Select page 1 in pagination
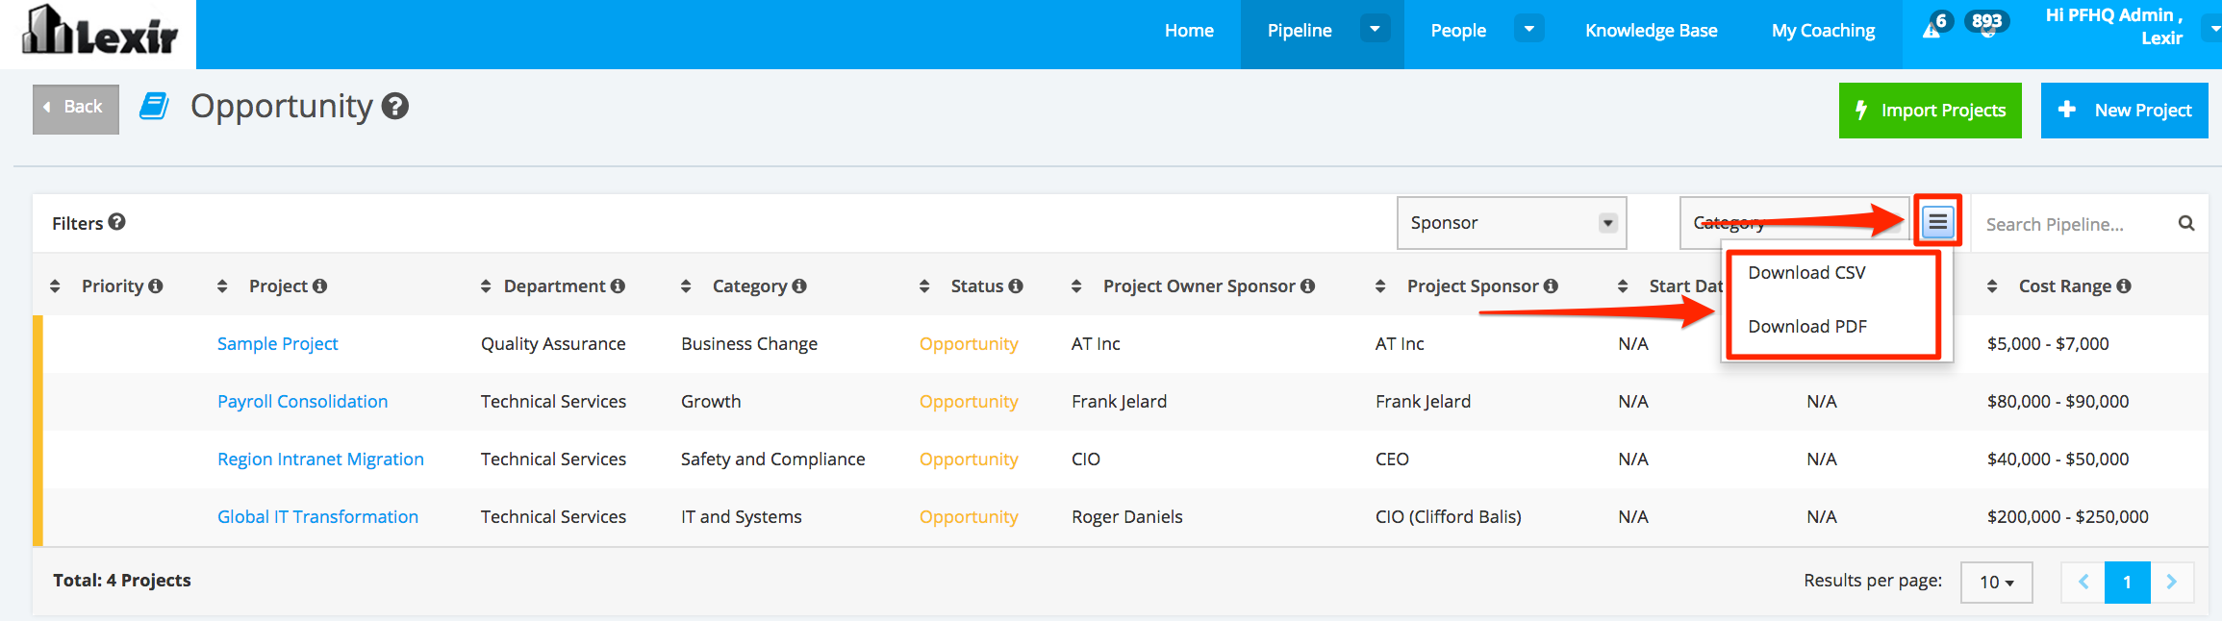This screenshot has width=2222, height=621. [2127, 583]
